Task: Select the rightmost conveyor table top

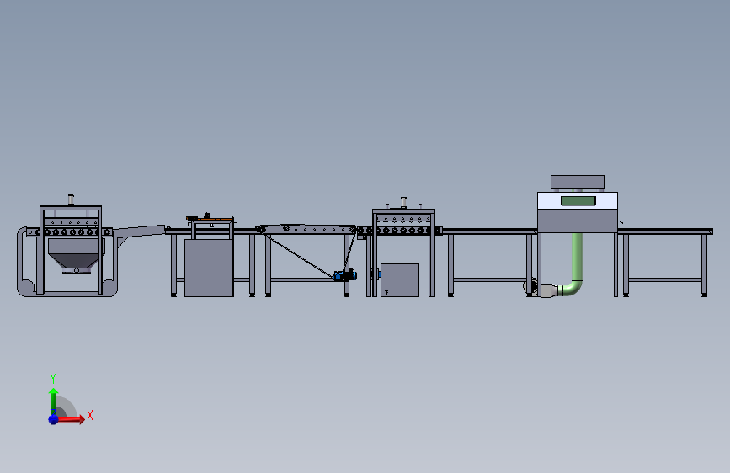Action: click(x=665, y=231)
